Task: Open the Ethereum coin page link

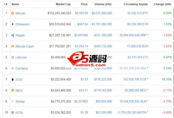Action: [x=23, y=24]
